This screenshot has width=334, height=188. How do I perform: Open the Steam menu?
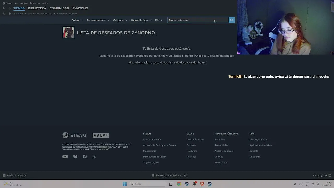9,3
